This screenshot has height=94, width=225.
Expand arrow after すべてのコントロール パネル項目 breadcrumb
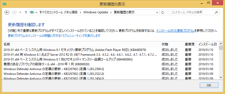80,12
